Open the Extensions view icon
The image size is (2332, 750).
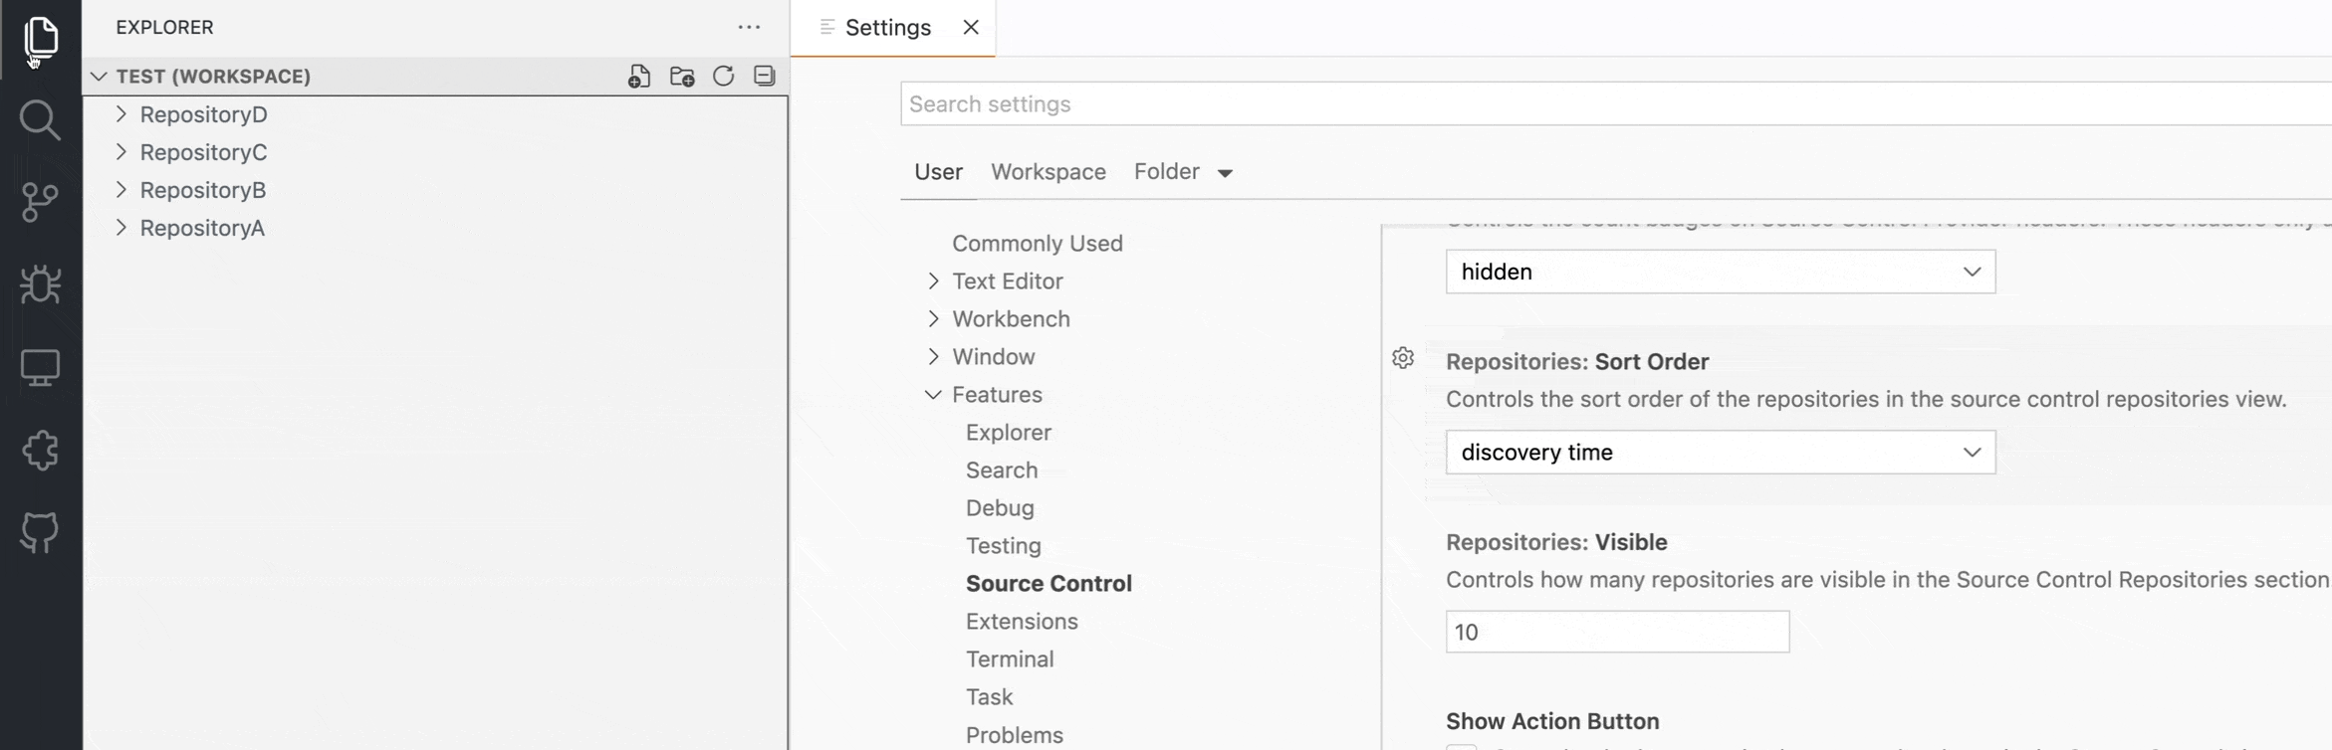click(40, 451)
